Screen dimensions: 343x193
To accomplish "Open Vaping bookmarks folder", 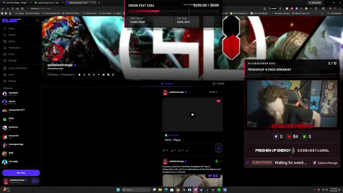I will (20, 13).
